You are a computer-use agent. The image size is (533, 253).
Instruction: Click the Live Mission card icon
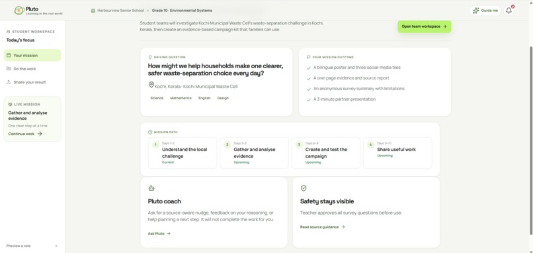point(10,105)
